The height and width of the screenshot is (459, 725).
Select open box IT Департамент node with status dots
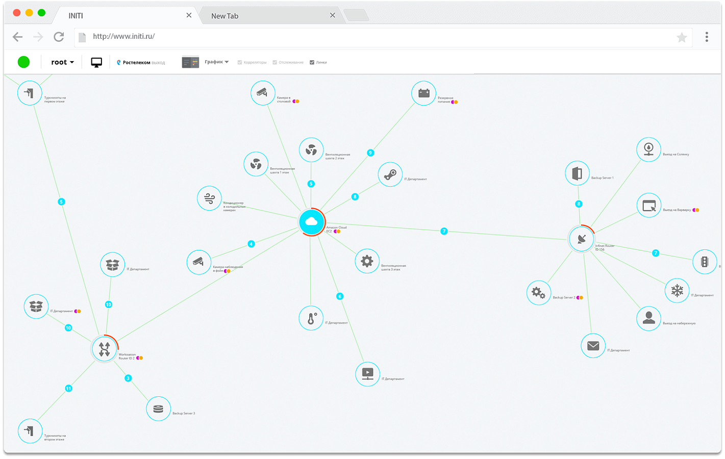tap(36, 307)
